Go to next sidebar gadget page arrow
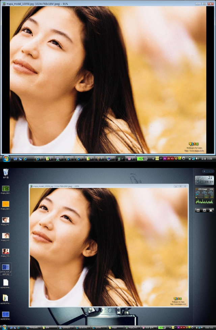This screenshot has height=330, width=216. (x=212, y=171)
